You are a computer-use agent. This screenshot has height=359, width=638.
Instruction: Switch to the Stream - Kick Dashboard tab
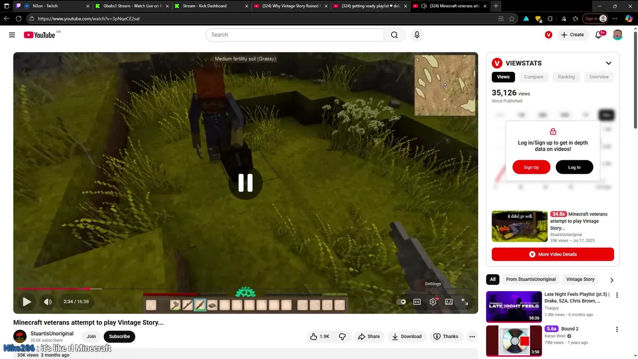pos(212,6)
